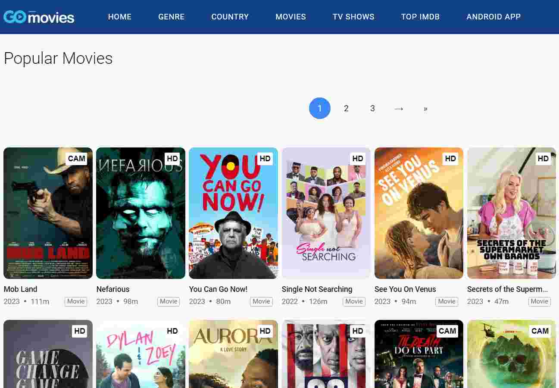
Task: Click the Popular Movies heading
Action: point(58,58)
